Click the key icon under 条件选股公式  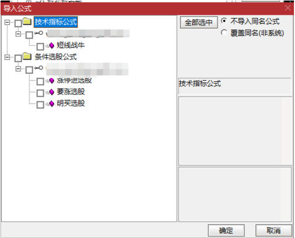click(39, 68)
